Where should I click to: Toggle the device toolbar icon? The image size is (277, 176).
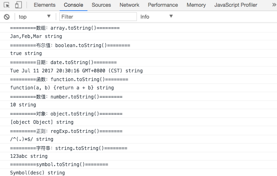[x=18, y=5]
